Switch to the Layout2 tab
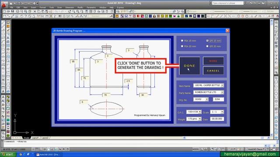The width and height of the screenshot is (280, 157). (45, 138)
